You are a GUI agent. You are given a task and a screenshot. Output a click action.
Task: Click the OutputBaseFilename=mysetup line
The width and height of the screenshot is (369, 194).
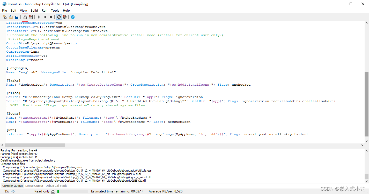[33, 47]
